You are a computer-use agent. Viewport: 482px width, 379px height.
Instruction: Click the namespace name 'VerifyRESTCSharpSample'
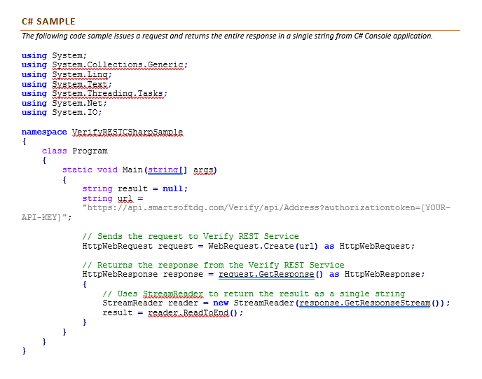click(x=128, y=132)
